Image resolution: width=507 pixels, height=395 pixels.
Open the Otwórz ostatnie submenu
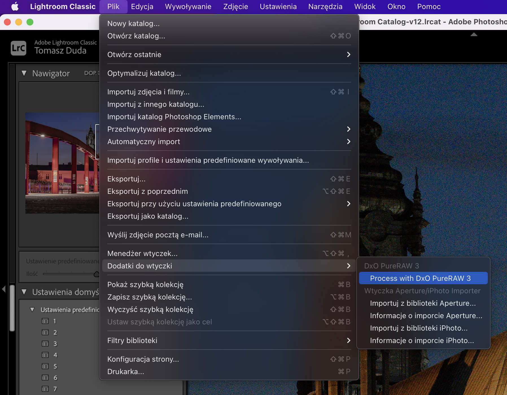click(229, 55)
